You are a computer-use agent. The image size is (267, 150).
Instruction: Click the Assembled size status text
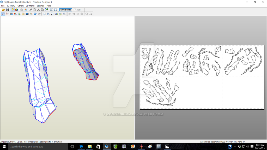pyautogui.click(x=222, y=142)
